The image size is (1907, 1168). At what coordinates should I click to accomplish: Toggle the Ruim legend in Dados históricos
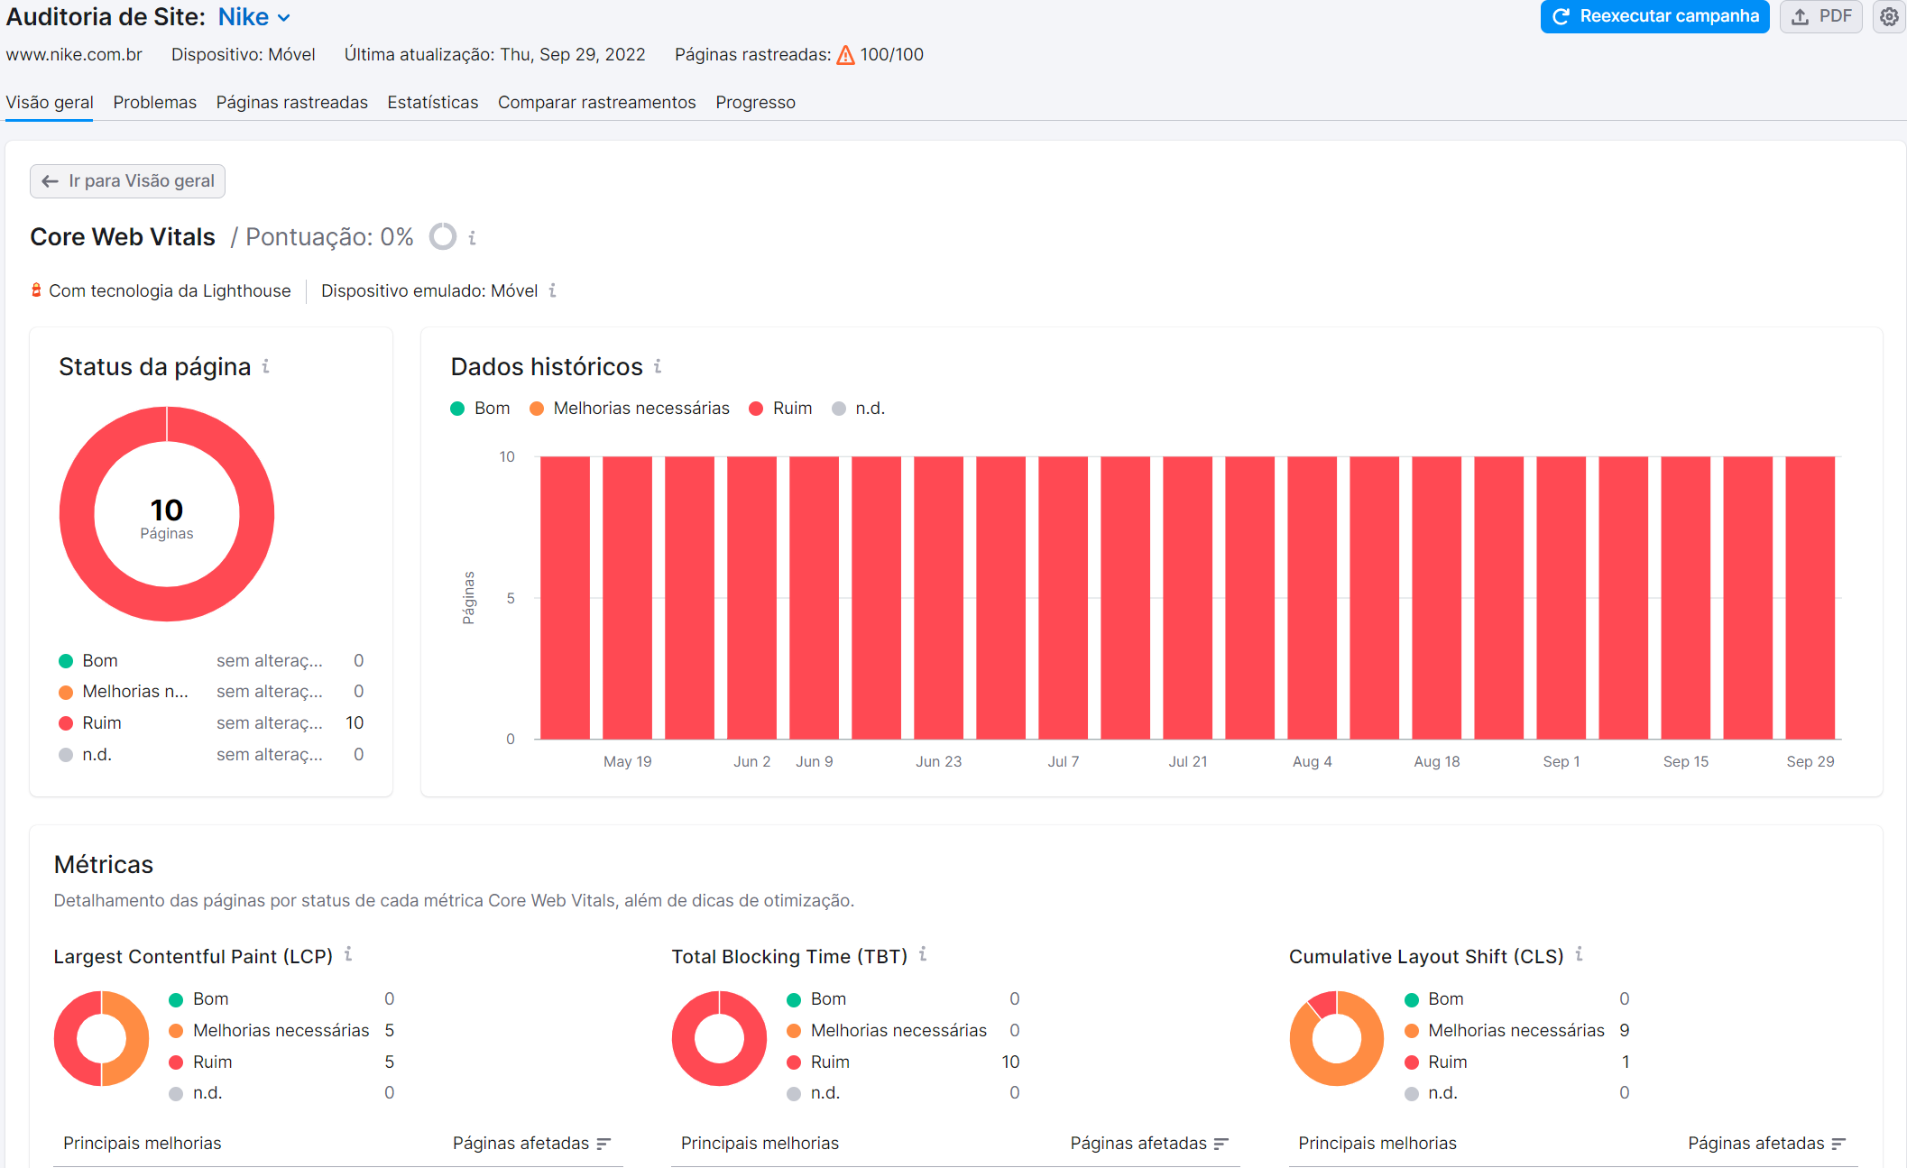(x=779, y=408)
